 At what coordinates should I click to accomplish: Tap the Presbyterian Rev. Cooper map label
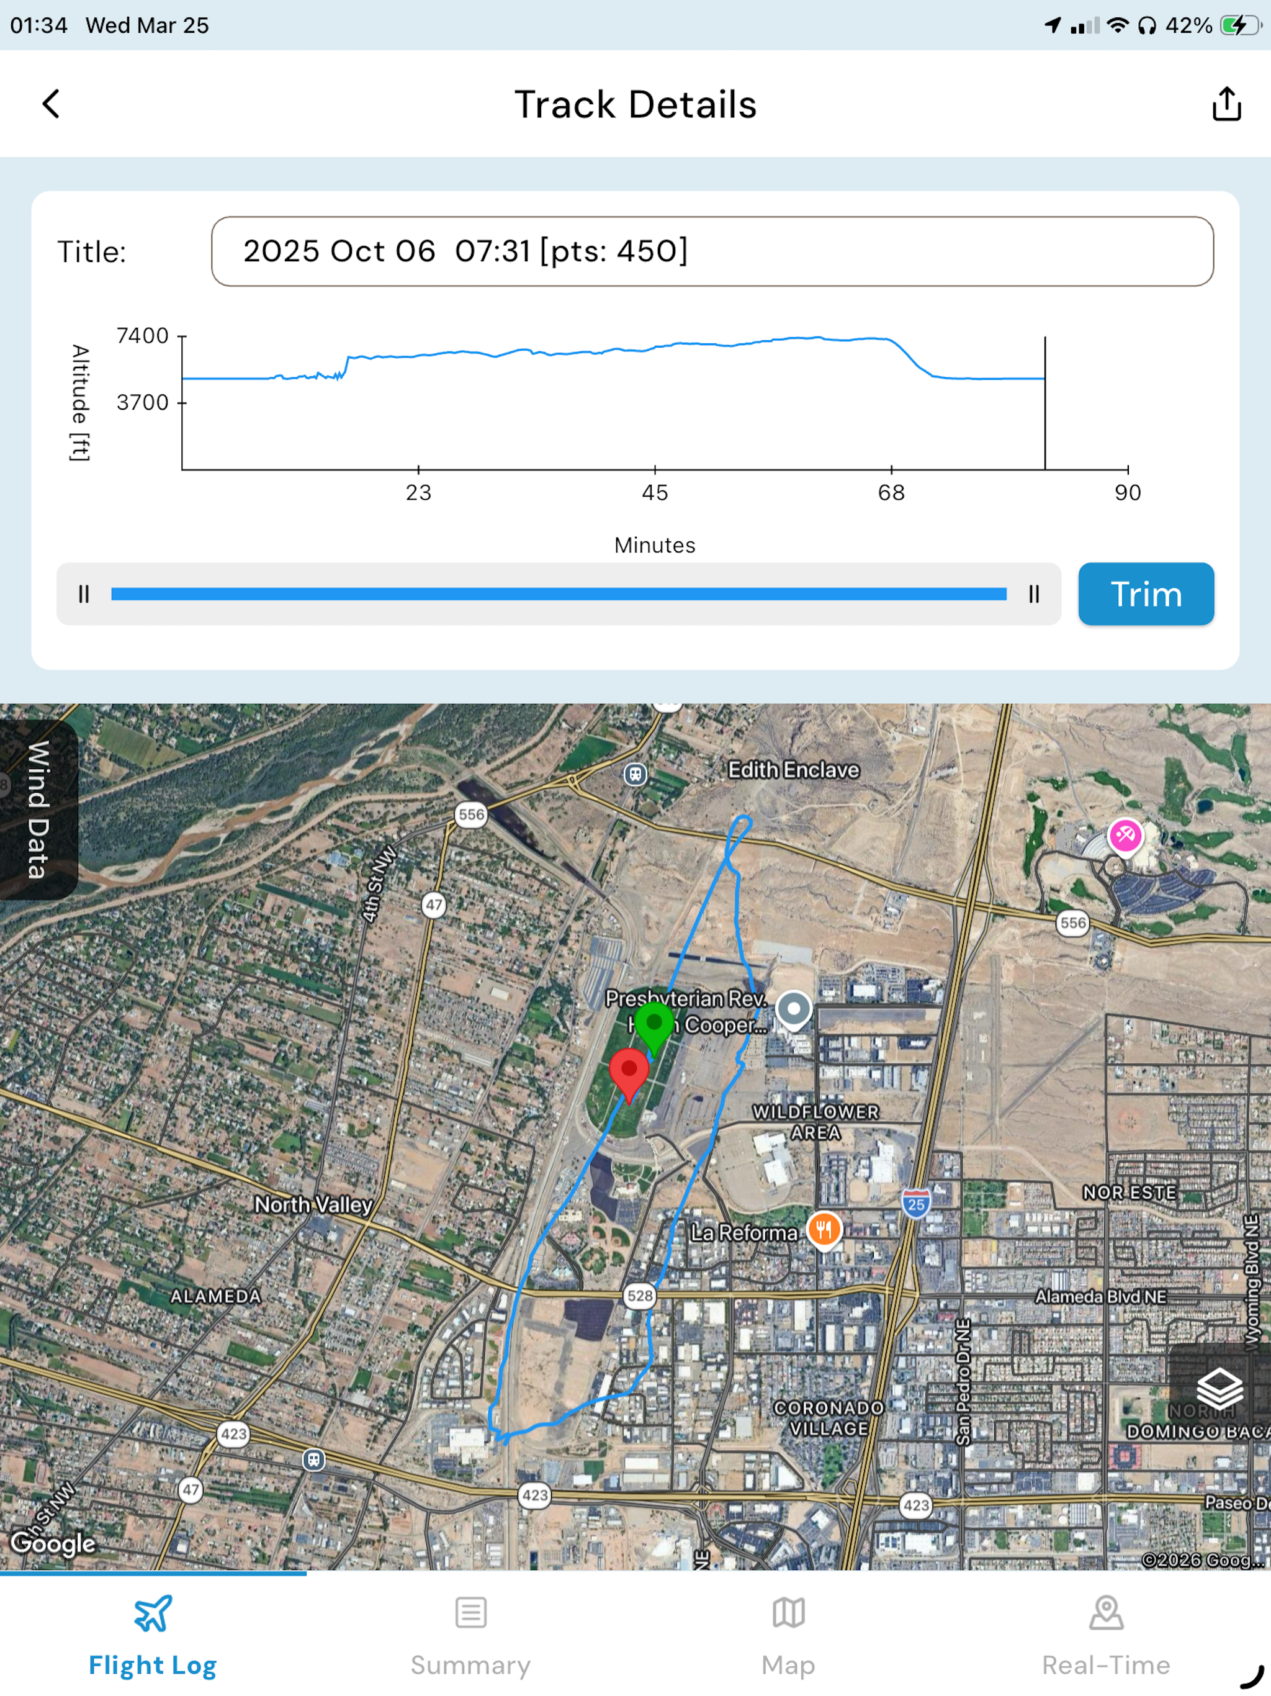686,1011
